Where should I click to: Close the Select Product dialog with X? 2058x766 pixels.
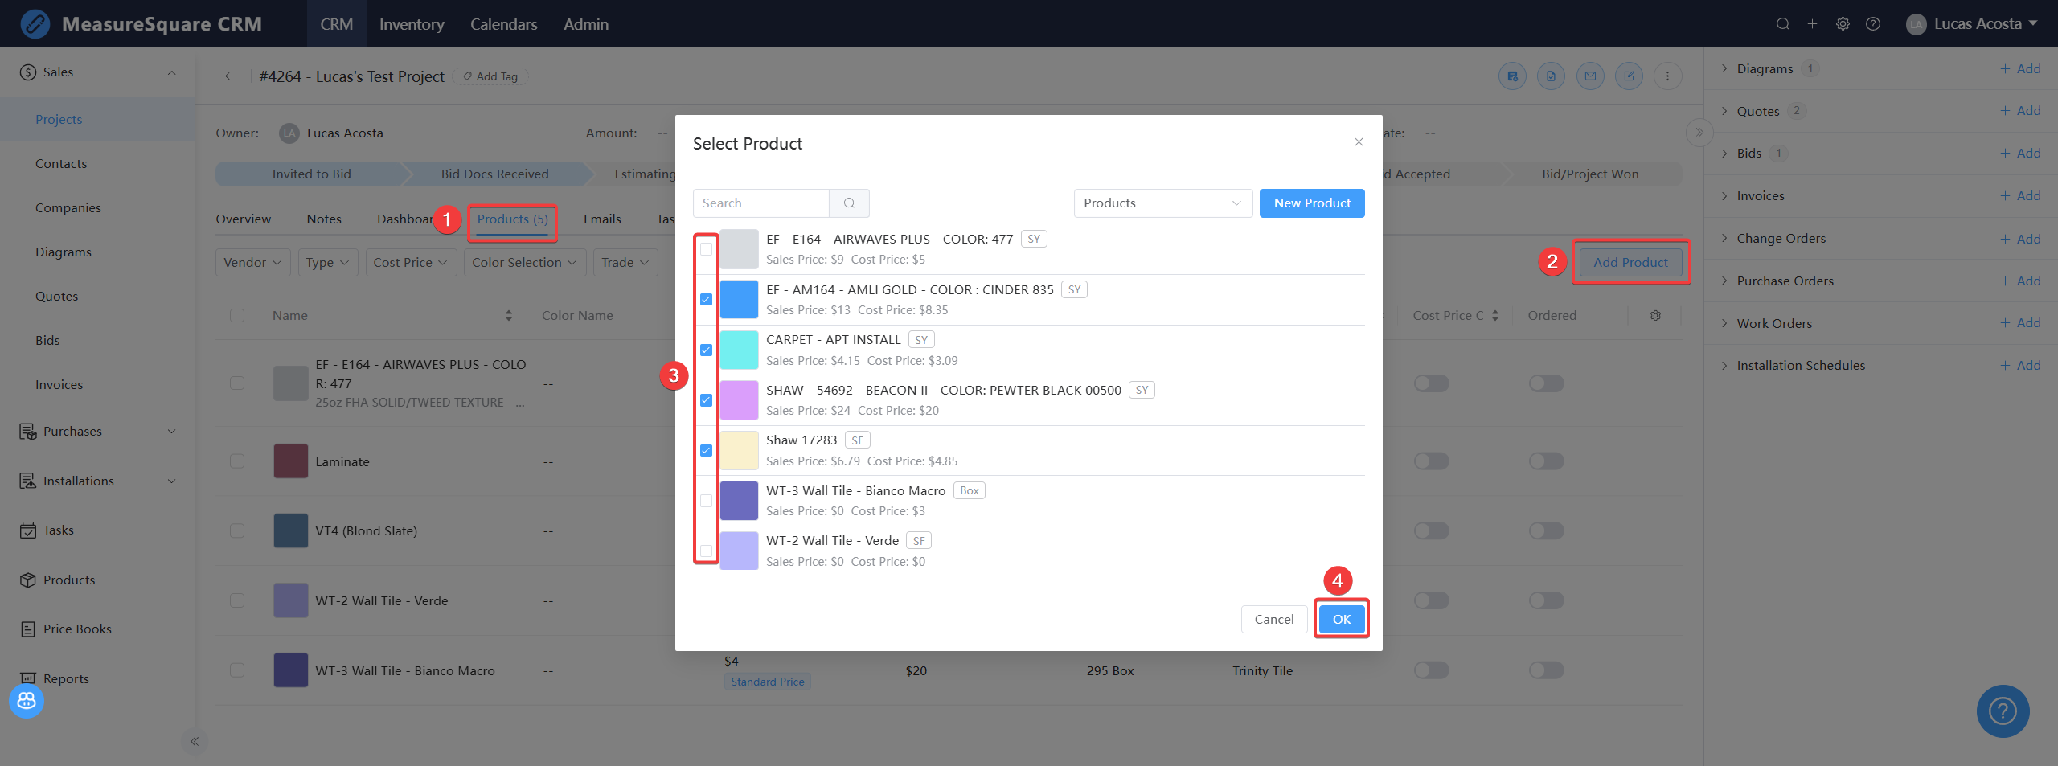pos(1359,142)
